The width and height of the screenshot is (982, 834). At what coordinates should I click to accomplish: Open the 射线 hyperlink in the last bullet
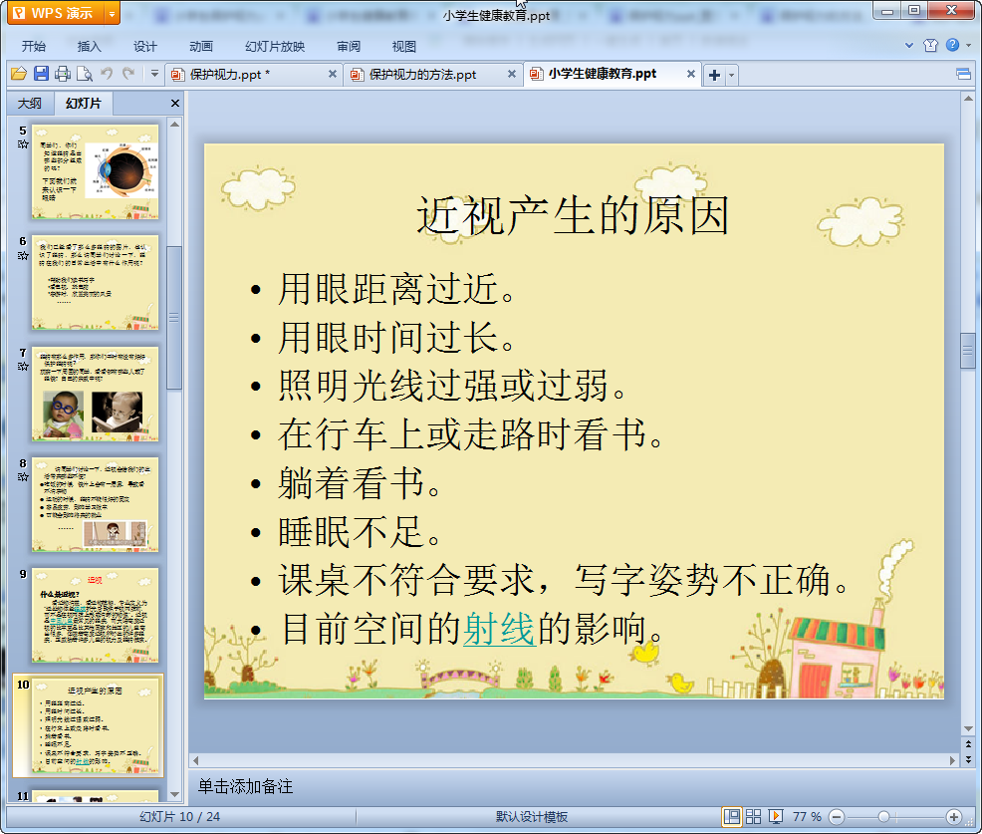pos(499,629)
